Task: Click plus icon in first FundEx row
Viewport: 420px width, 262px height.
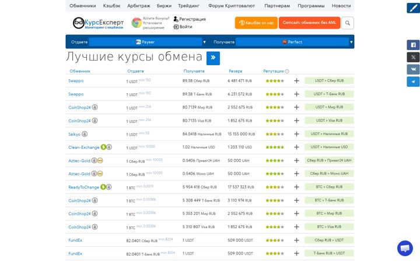Action: point(296,240)
